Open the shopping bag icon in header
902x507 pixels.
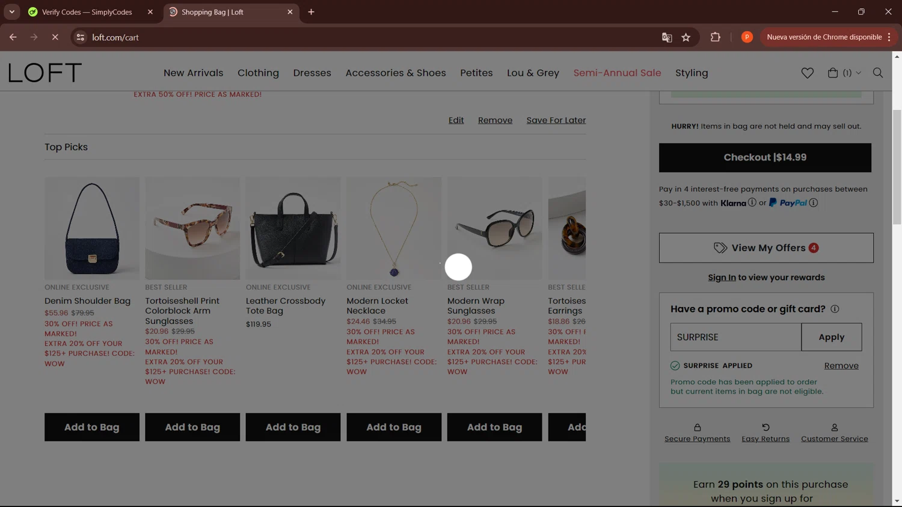click(x=832, y=73)
